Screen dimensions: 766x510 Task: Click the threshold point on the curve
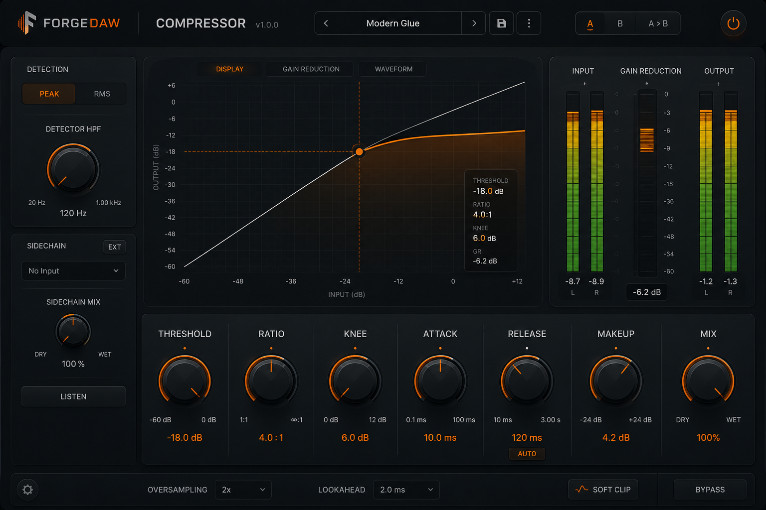pos(359,151)
